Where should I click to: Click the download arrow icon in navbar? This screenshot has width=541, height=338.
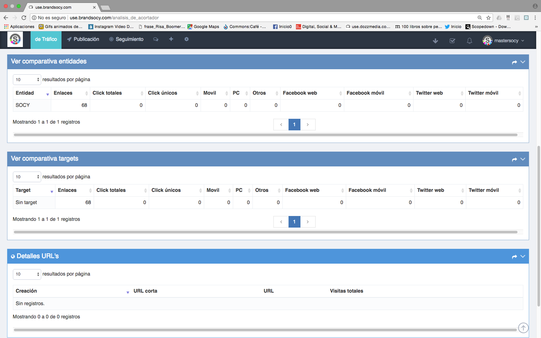pyautogui.click(x=435, y=41)
